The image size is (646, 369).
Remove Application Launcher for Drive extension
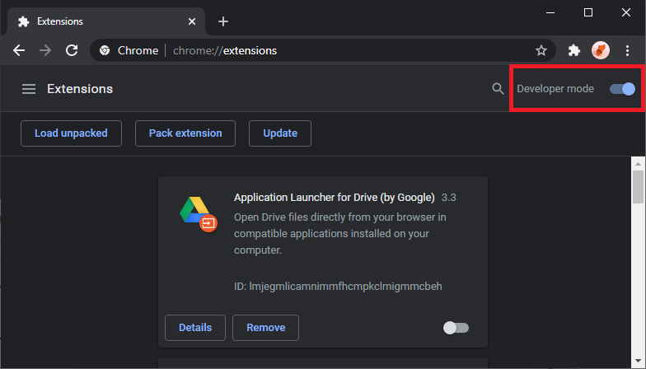click(x=265, y=328)
